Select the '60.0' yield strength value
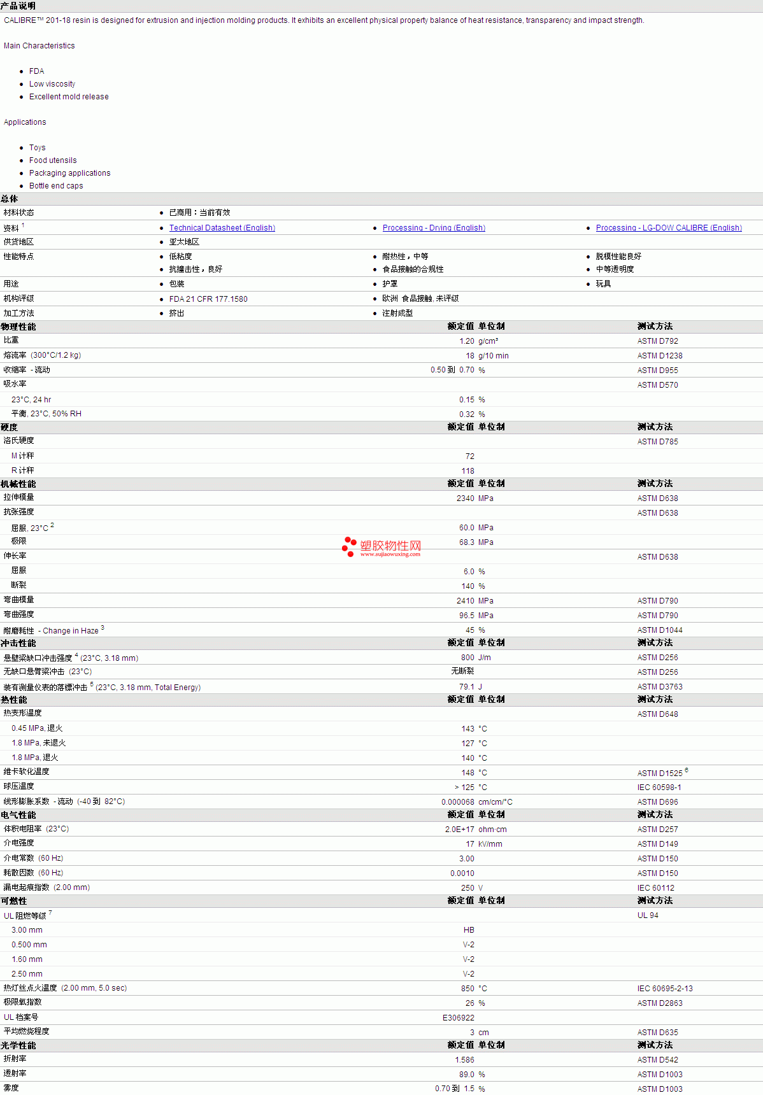This screenshot has height=1095, width=763. click(x=467, y=528)
